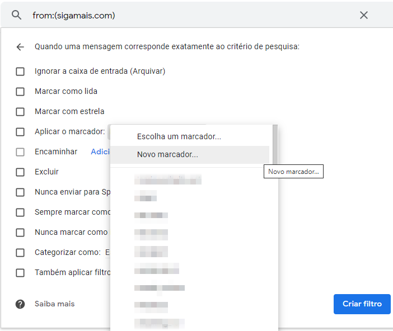The height and width of the screenshot is (331, 393).
Task: Toggle the 'Aplicar o marcador' checkbox
Action: (x=20, y=132)
